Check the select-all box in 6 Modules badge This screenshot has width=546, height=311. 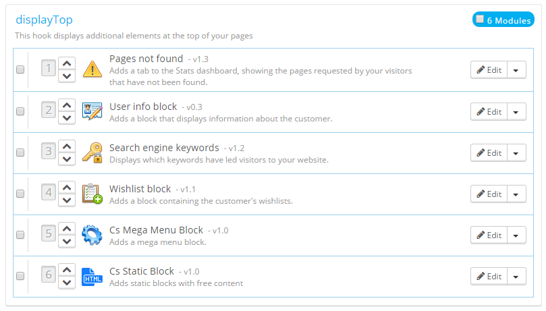click(x=479, y=20)
